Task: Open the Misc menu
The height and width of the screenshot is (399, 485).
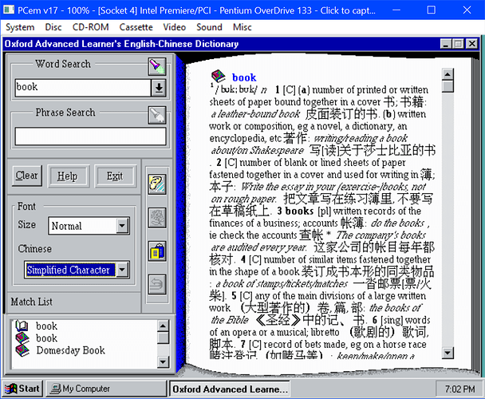Action: coord(242,27)
